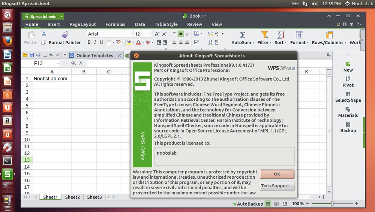Open Pivot in the right side panel
The image size is (375, 212).
[348, 82]
